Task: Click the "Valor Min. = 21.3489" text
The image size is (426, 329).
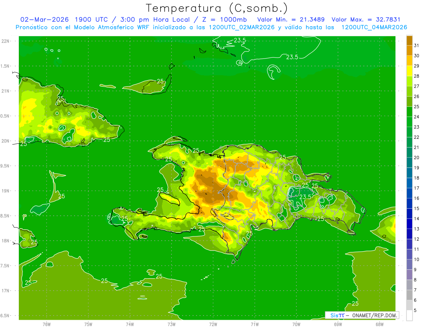Action: pyautogui.click(x=291, y=19)
